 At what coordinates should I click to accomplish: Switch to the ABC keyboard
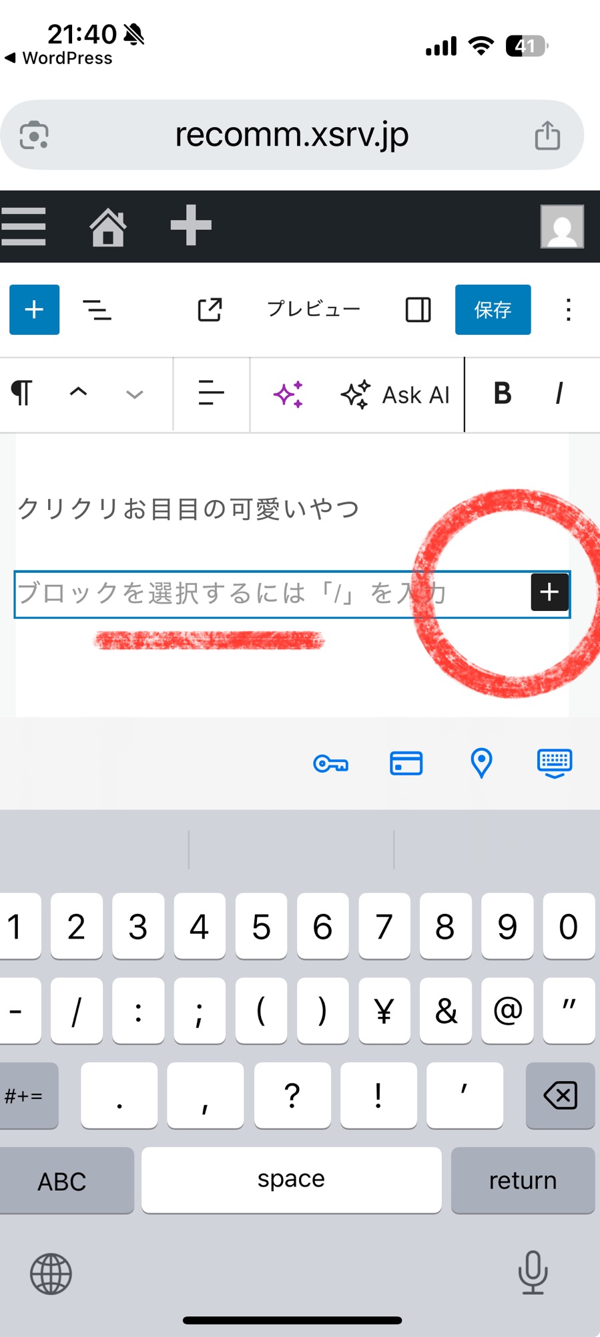(x=65, y=1180)
